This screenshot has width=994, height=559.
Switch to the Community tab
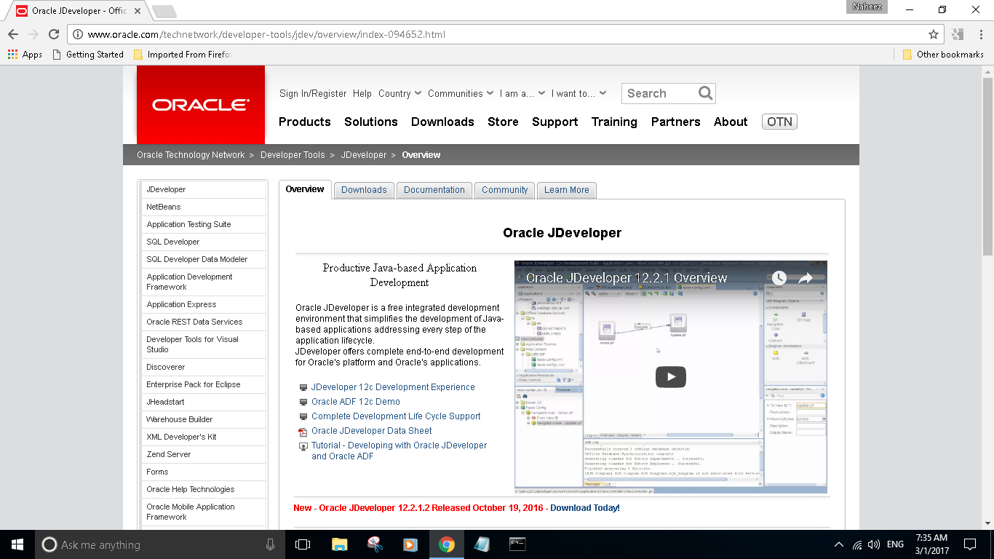(504, 190)
